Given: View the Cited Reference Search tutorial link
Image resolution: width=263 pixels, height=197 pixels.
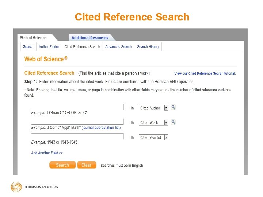Looking at the screenshot, I should coord(205,74).
